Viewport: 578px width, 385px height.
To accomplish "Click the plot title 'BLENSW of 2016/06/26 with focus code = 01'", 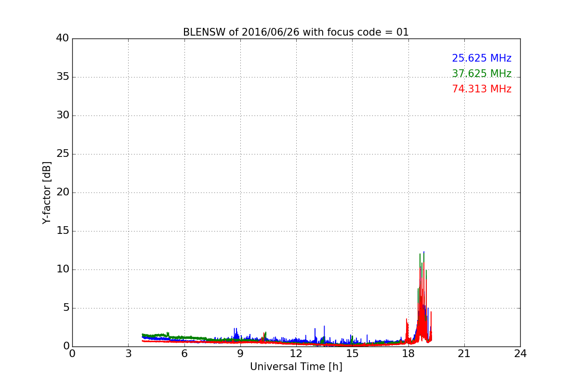I will pos(296,32).
